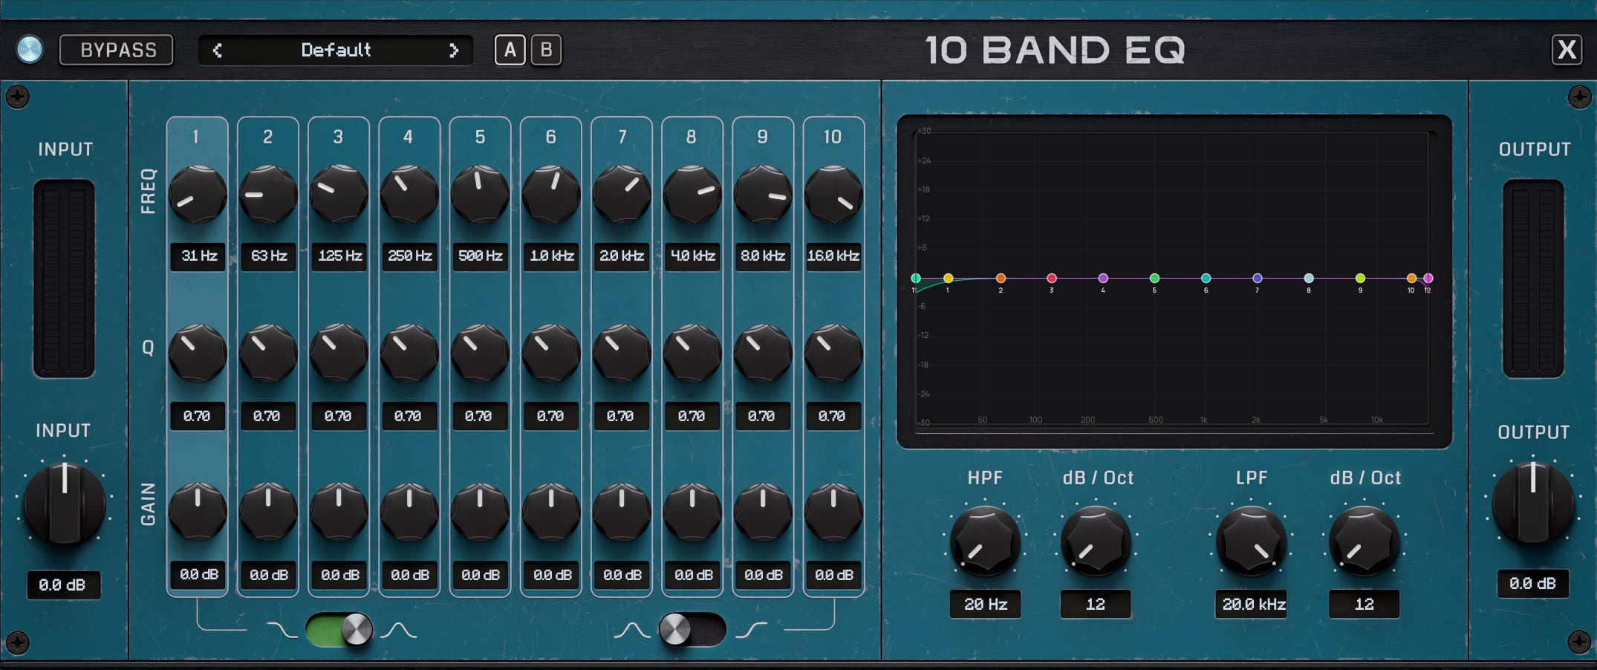Select the A comparison state
The image size is (1597, 670).
[510, 50]
